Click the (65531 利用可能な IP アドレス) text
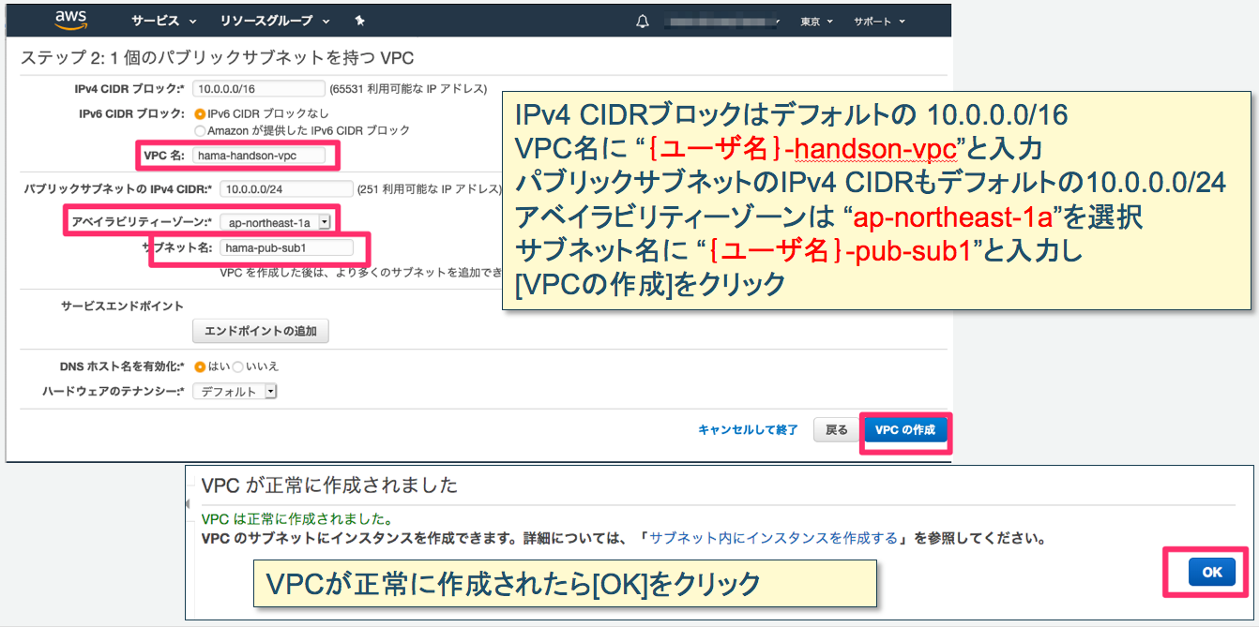Viewport: 1259px width, 627px height. pyautogui.click(x=408, y=89)
